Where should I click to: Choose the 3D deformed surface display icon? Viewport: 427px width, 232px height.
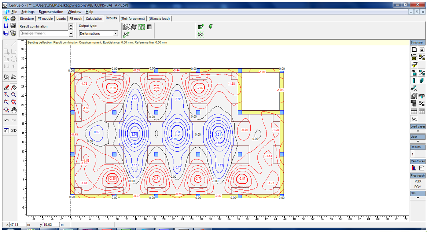pos(134,27)
